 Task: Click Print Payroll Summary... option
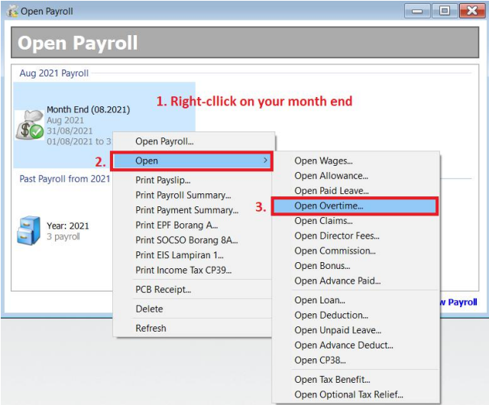point(183,195)
